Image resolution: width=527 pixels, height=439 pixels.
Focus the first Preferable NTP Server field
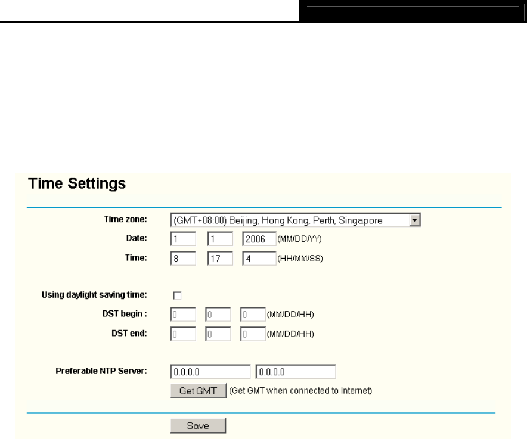tap(210, 372)
